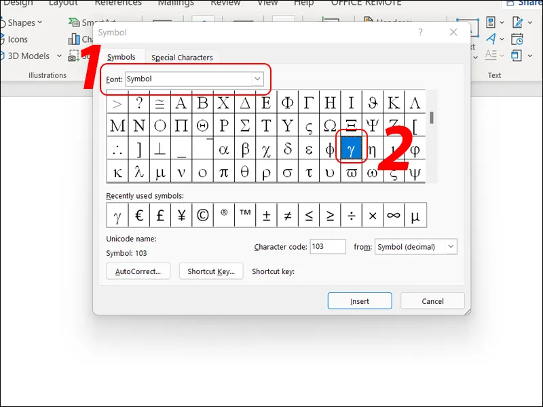Pick recently used gamma γ symbol

(x=117, y=215)
